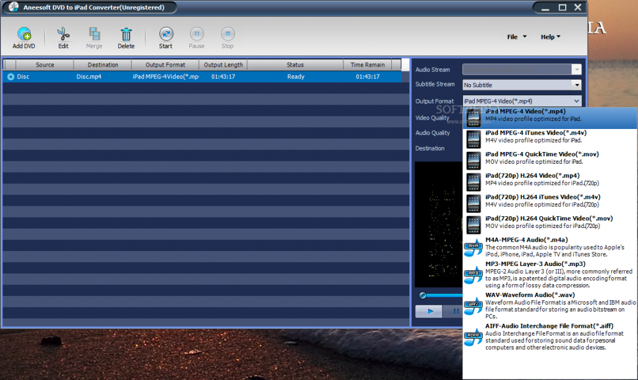Viewport: 638px width, 380px height.
Task: Toggle the Disc row radio button
Action: (x=11, y=77)
